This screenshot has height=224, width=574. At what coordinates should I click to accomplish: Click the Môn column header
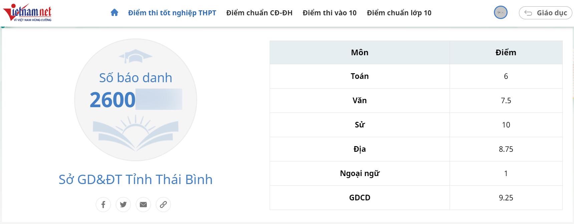(360, 52)
